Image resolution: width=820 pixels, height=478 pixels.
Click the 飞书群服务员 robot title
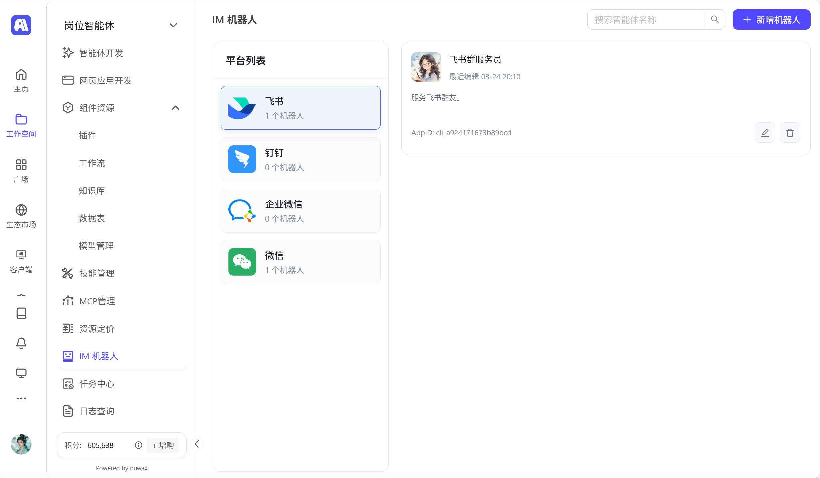point(475,59)
